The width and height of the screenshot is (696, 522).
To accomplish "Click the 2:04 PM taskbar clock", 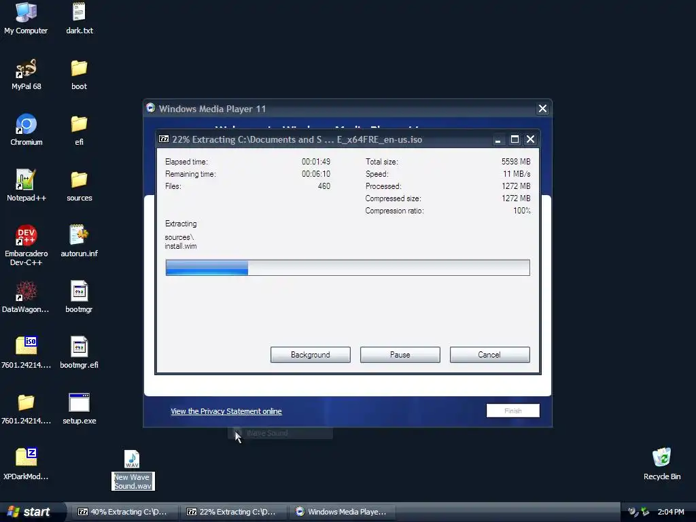I will (671, 512).
